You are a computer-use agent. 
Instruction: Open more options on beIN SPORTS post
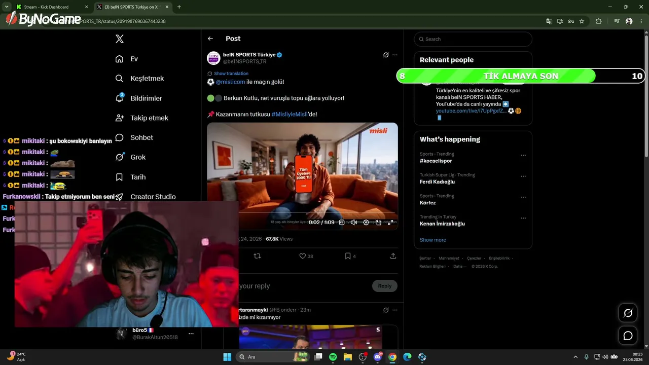pyautogui.click(x=395, y=55)
